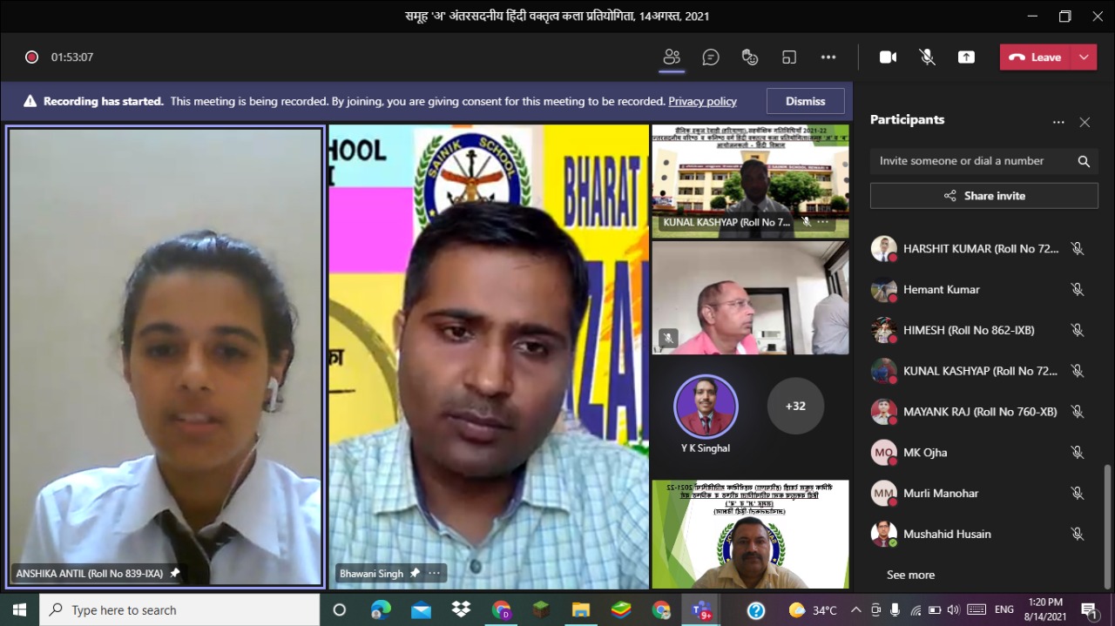Open More actions menu in meeting toolbar
The height and width of the screenshot is (626, 1115).
tap(828, 57)
